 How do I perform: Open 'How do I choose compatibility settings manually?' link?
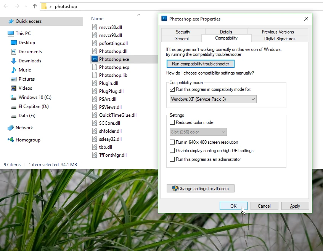coord(210,73)
